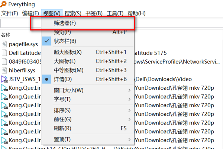Expand the 窗口大小(W) submenu
This screenshot has width=223, height=149.
(88, 90)
